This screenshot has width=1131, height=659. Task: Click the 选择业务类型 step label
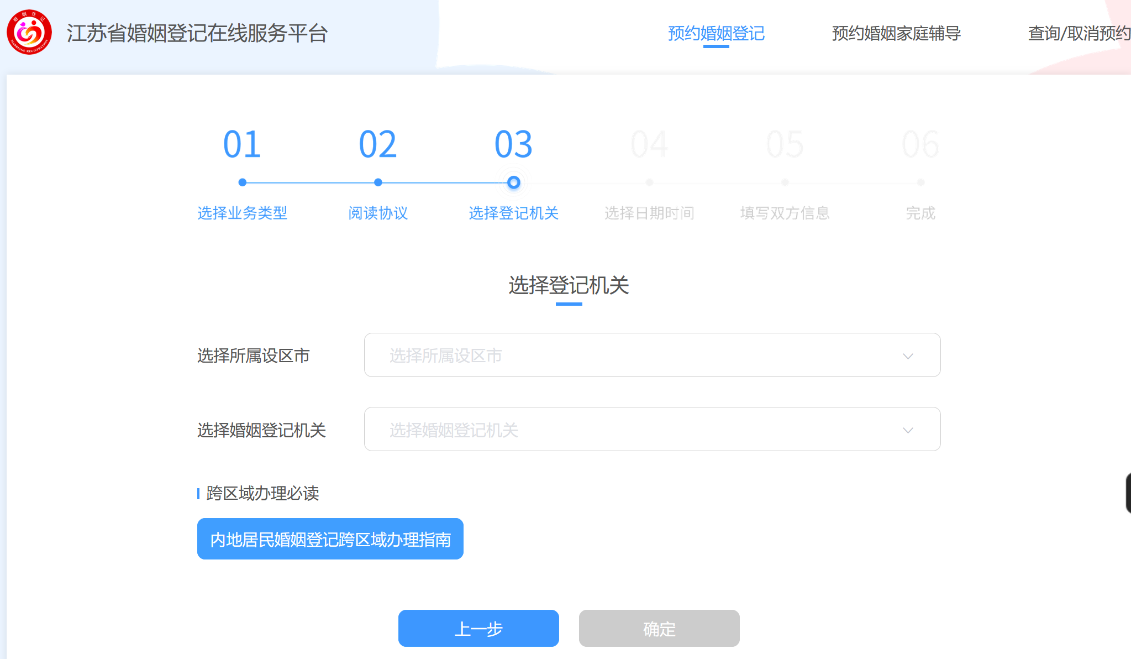242,213
